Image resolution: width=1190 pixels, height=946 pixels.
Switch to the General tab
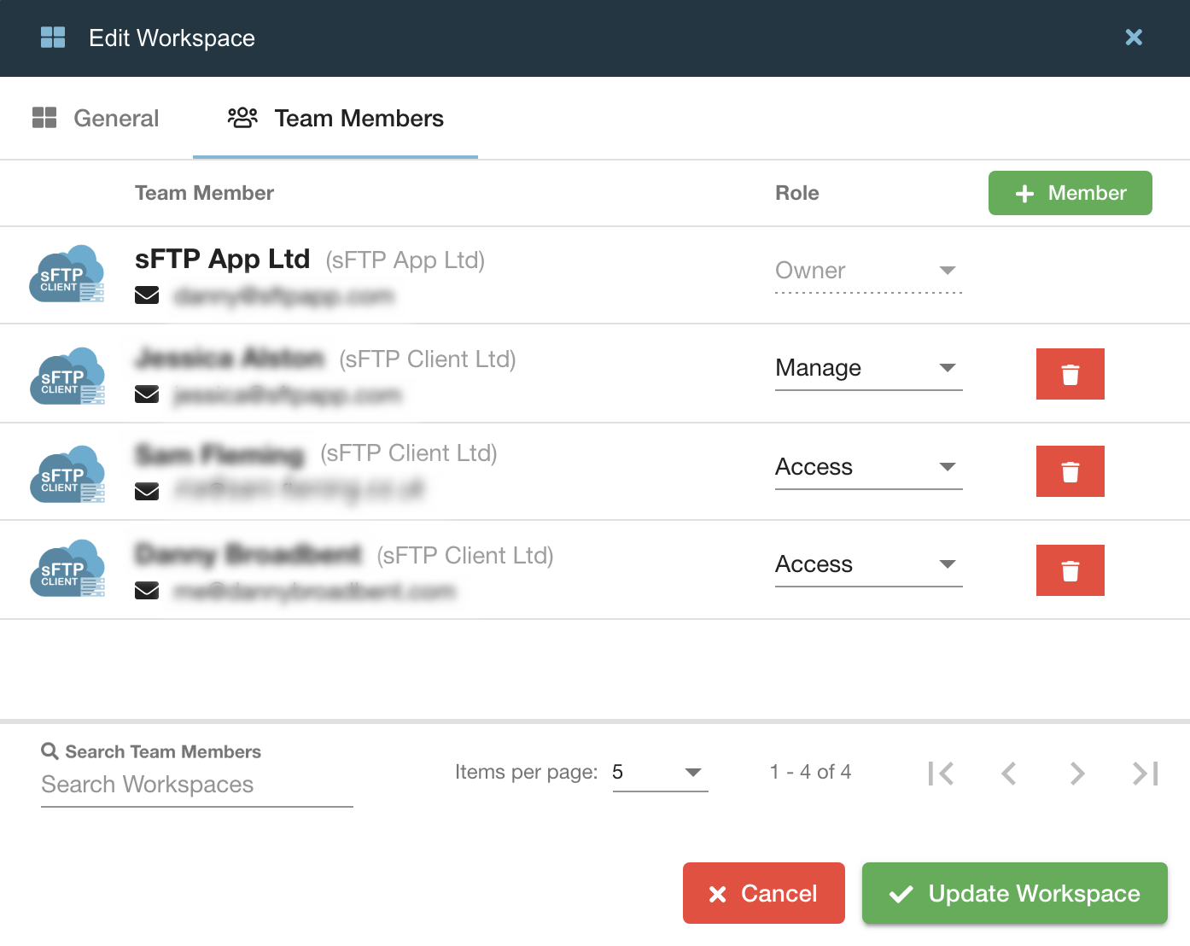(x=96, y=118)
